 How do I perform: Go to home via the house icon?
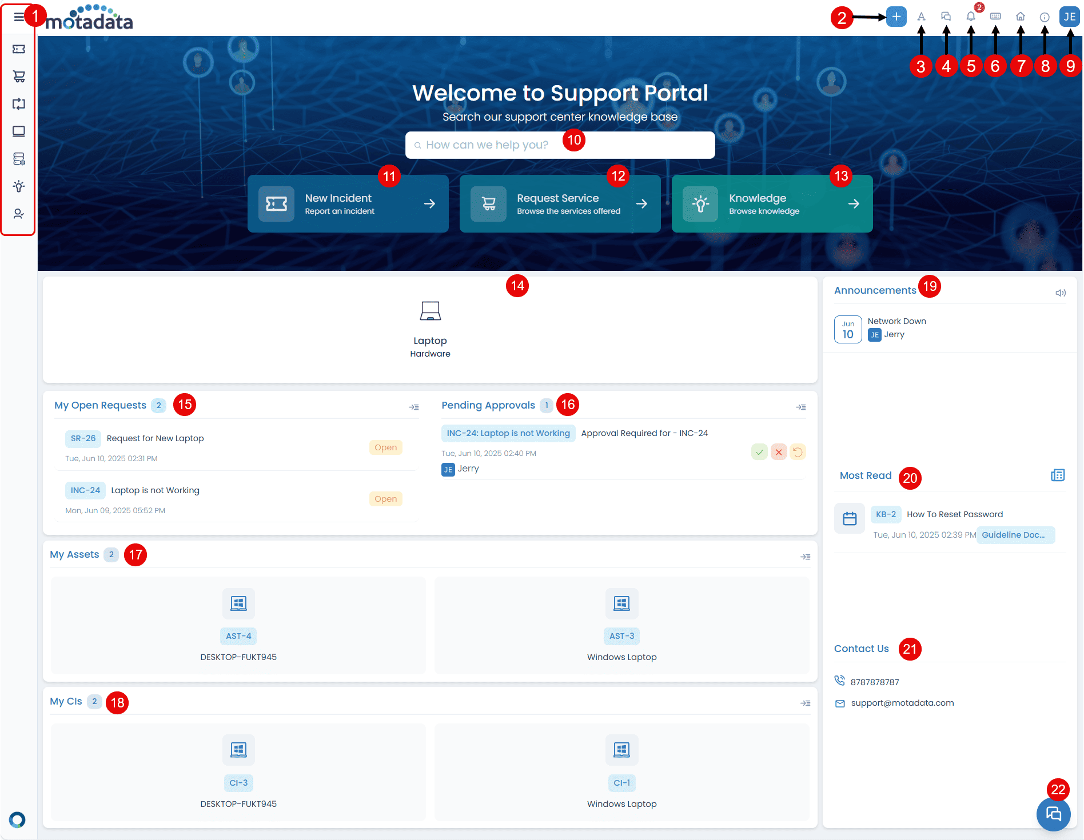click(x=1020, y=17)
